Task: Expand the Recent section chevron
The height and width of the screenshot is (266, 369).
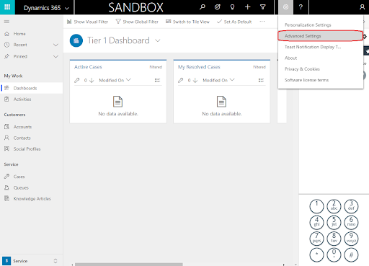Action: tap(55, 45)
